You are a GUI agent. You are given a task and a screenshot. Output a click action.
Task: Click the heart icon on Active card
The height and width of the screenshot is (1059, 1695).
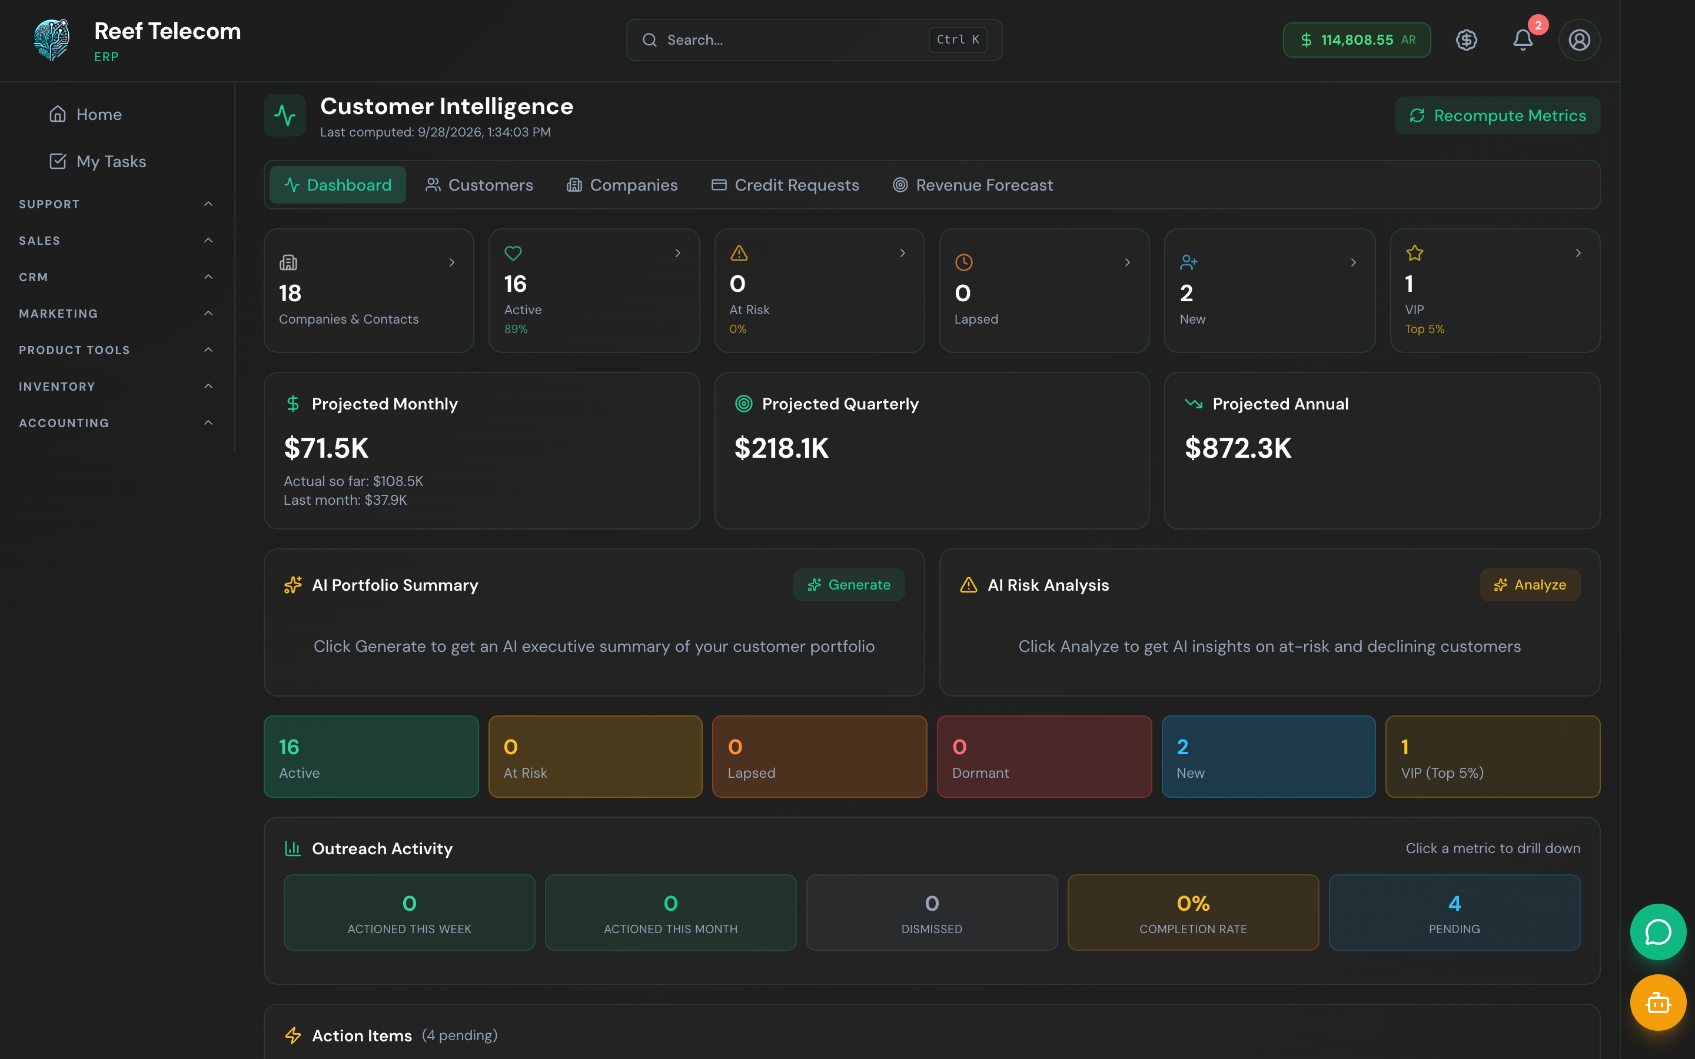click(513, 253)
